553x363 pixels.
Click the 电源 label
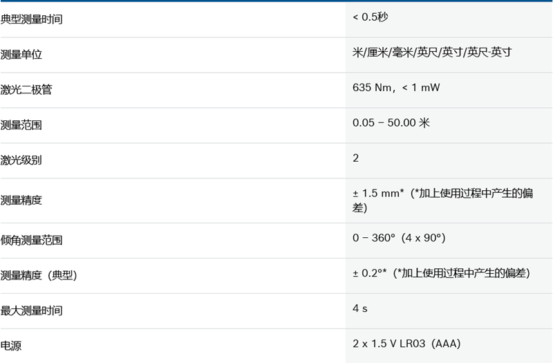11,346
